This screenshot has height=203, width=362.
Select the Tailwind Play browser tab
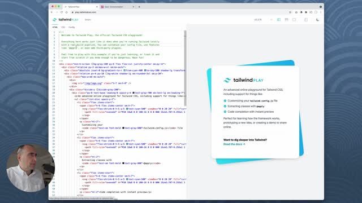tap(81, 7)
